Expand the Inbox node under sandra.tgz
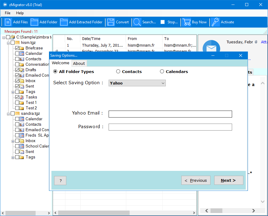Viewport: 268px width, 216px height. (x=13, y=141)
